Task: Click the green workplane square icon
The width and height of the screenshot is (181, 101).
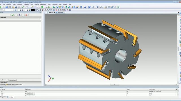Action: pyautogui.click(x=42, y=7)
